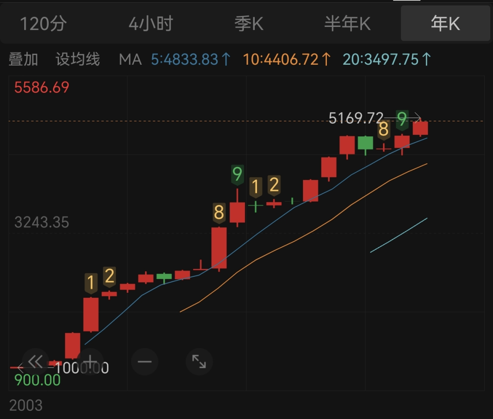Tap the teal MA20 value 3497.75
The image size is (493, 419).
387,59
